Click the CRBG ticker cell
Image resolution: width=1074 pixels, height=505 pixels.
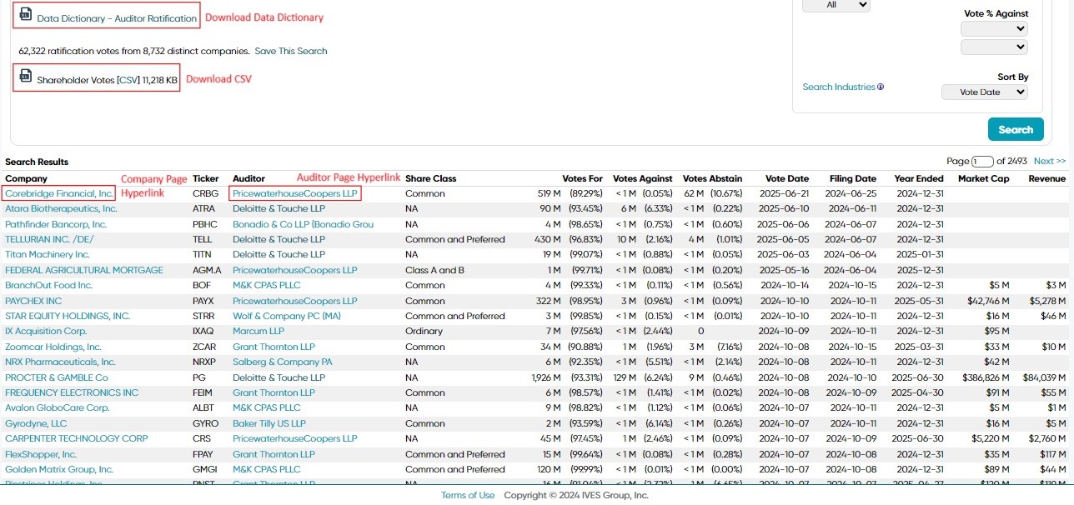pyautogui.click(x=205, y=193)
